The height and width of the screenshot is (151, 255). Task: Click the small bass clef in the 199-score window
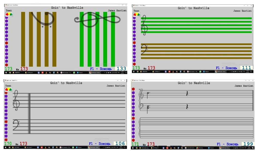(x=142, y=106)
